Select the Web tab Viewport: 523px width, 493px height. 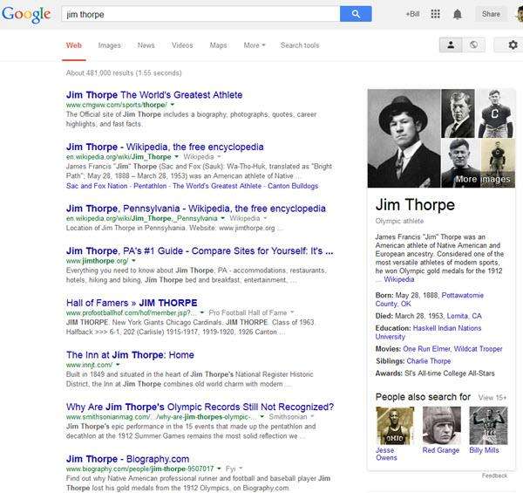(x=74, y=45)
